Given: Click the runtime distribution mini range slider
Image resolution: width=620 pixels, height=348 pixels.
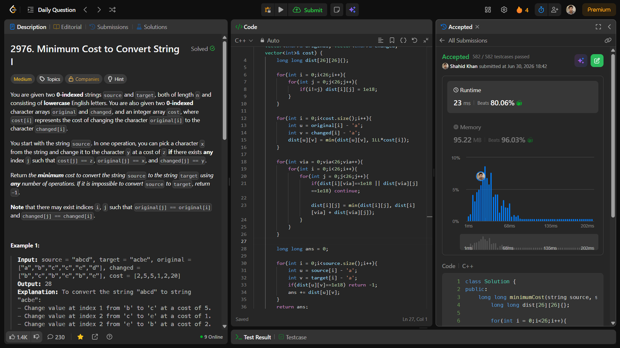Looking at the screenshot, I should click(529, 242).
